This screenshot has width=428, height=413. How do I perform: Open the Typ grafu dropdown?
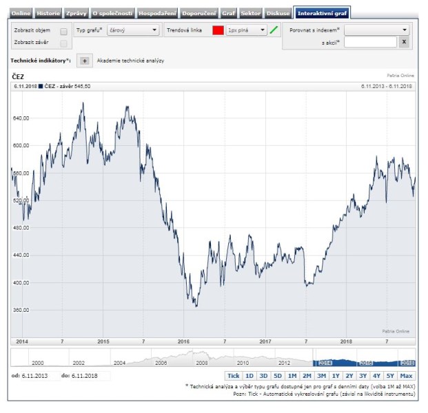point(133,30)
